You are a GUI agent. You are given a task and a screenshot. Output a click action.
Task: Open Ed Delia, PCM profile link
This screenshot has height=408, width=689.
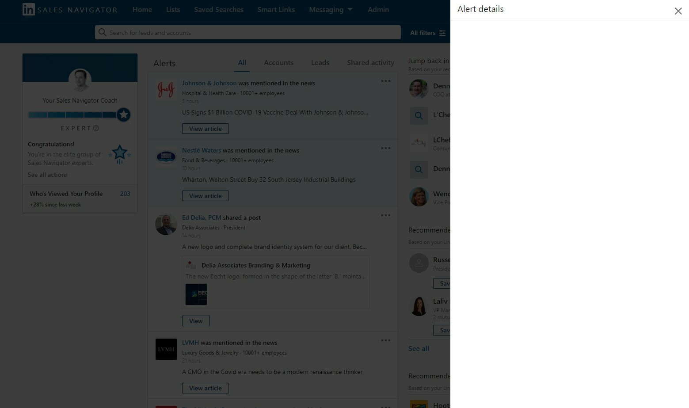click(202, 217)
